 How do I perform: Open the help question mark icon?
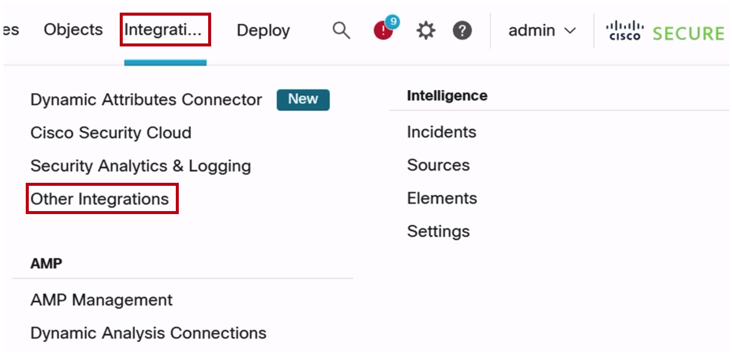(x=462, y=31)
